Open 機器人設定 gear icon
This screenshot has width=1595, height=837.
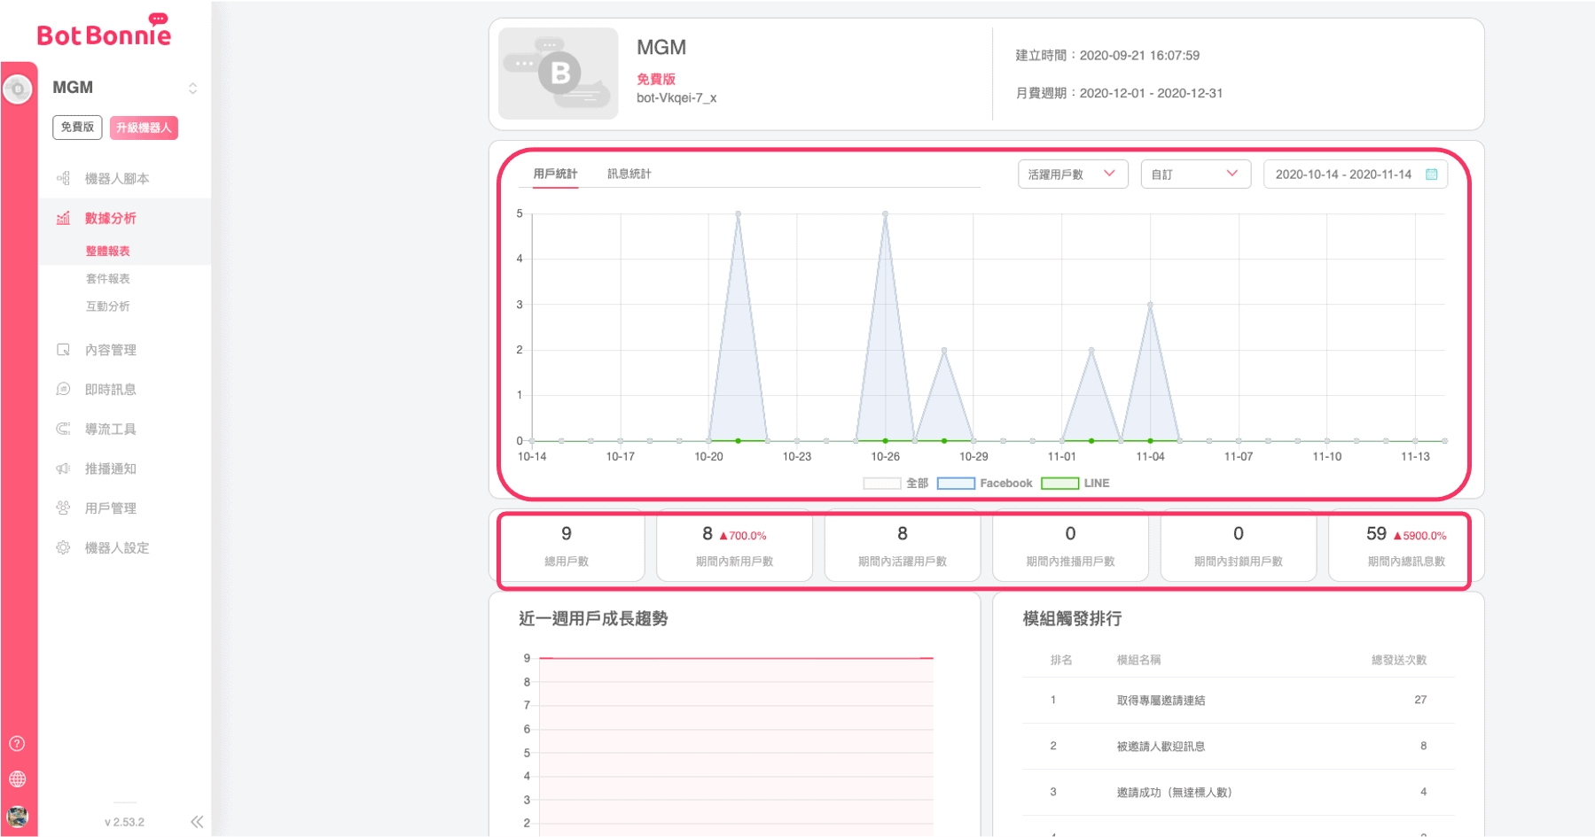tap(63, 547)
